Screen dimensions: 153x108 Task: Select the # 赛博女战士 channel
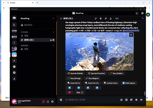pos(37,40)
